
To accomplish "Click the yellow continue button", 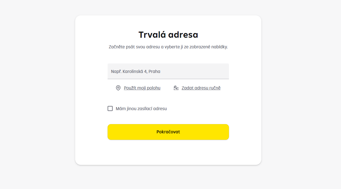I will [168, 132].
